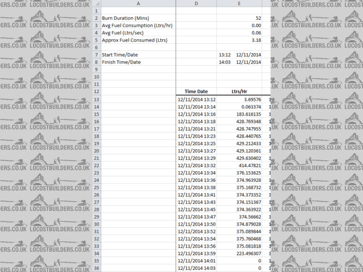Select the cell with value 223.496307
363x272 pixels.
pyautogui.click(x=239, y=253)
